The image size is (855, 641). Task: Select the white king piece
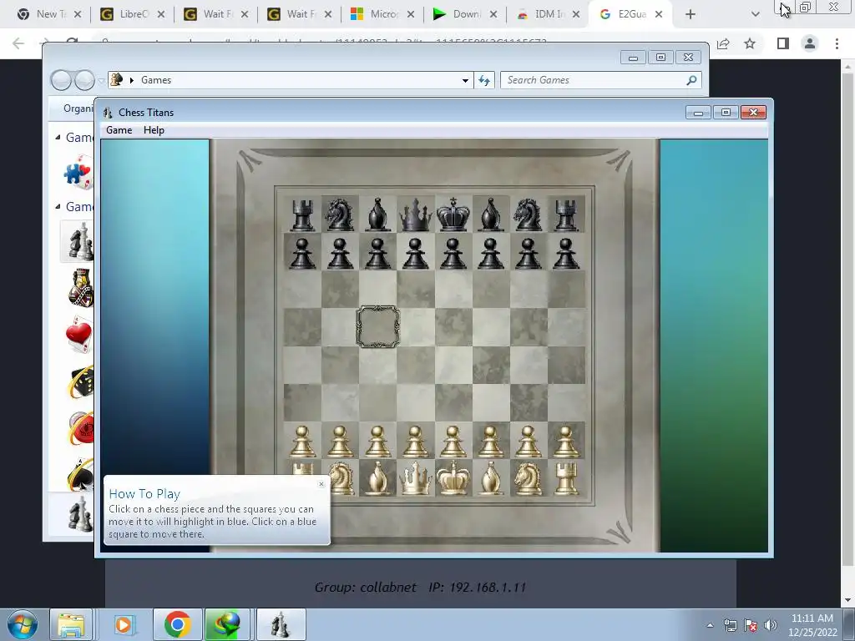click(453, 478)
